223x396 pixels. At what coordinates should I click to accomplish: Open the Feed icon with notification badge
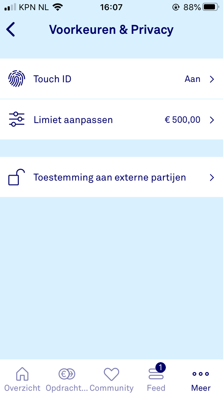point(156,372)
